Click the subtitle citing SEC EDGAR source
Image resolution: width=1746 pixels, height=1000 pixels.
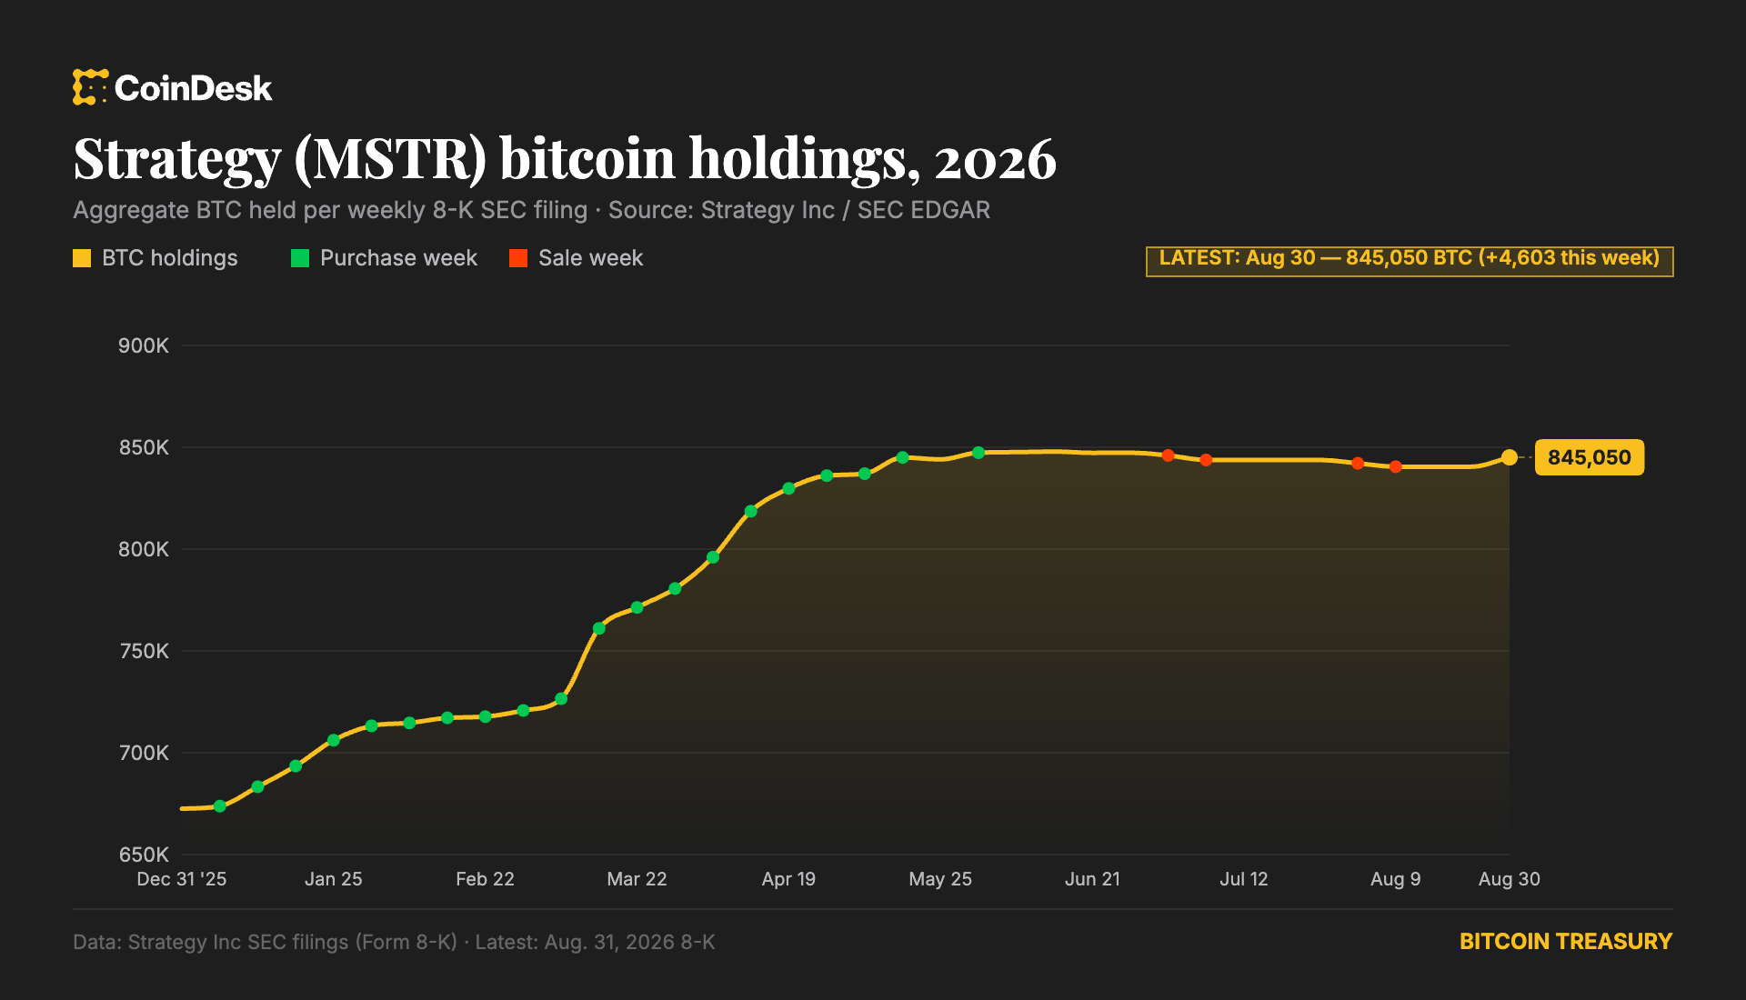click(x=531, y=210)
